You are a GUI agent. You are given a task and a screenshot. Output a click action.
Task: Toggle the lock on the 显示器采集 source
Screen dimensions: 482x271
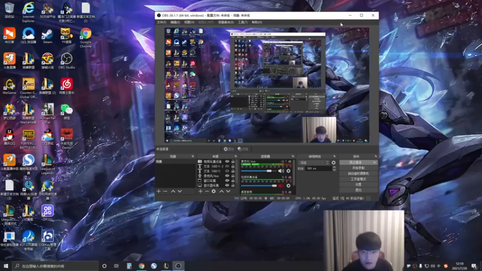(x=233, y=185)
